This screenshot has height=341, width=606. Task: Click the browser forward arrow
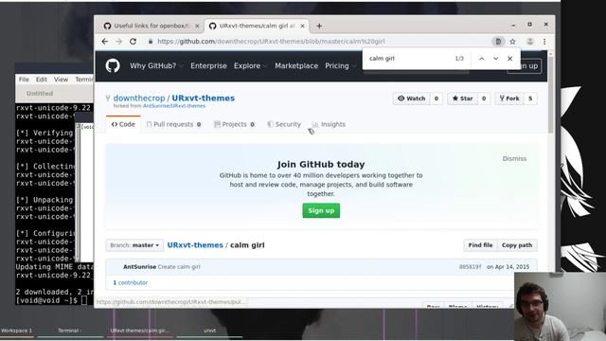[118, 42]
